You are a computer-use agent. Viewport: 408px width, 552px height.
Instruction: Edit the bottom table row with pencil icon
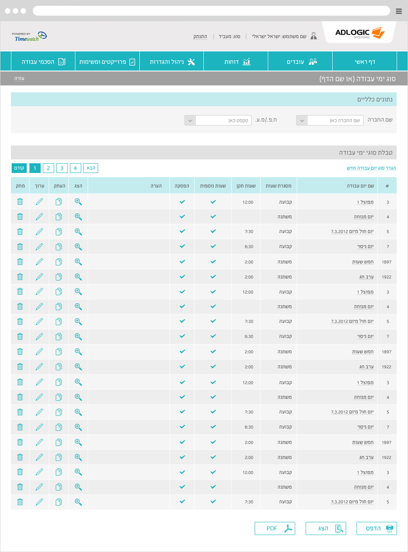(39, 502)
